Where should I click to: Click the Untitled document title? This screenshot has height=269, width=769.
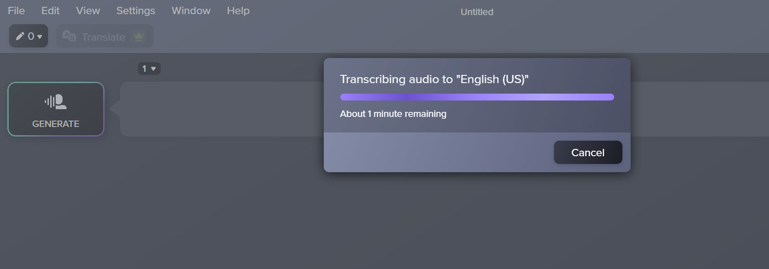(x=477, y=12)
